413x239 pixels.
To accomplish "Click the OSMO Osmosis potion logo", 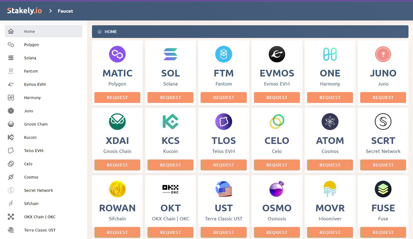I will click(x=277, y=189).
